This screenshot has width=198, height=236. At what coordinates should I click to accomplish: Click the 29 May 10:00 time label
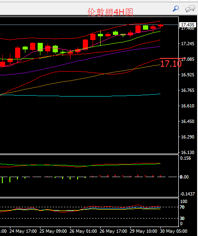(x=143, y=231)
